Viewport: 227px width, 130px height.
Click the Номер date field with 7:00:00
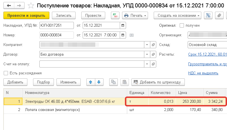coord(101,35)
